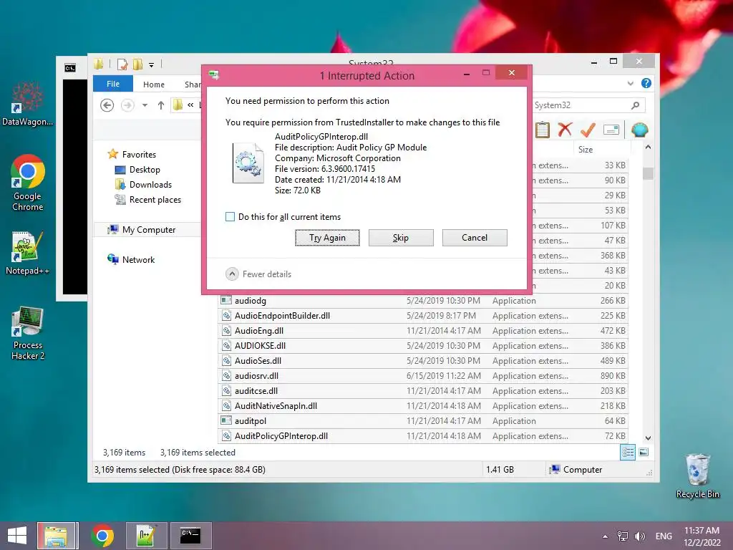This screenshot has width=733, height=550.
Task: Click the ENG language indicator
Action: click(x=664, y=536)
